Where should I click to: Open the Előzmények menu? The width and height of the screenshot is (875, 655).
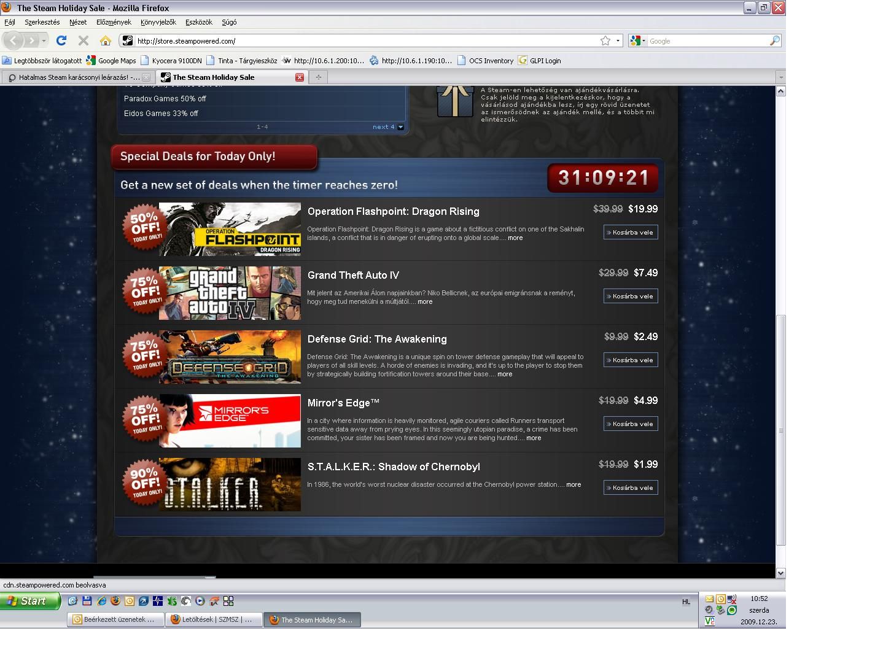[x=114, y=22]
